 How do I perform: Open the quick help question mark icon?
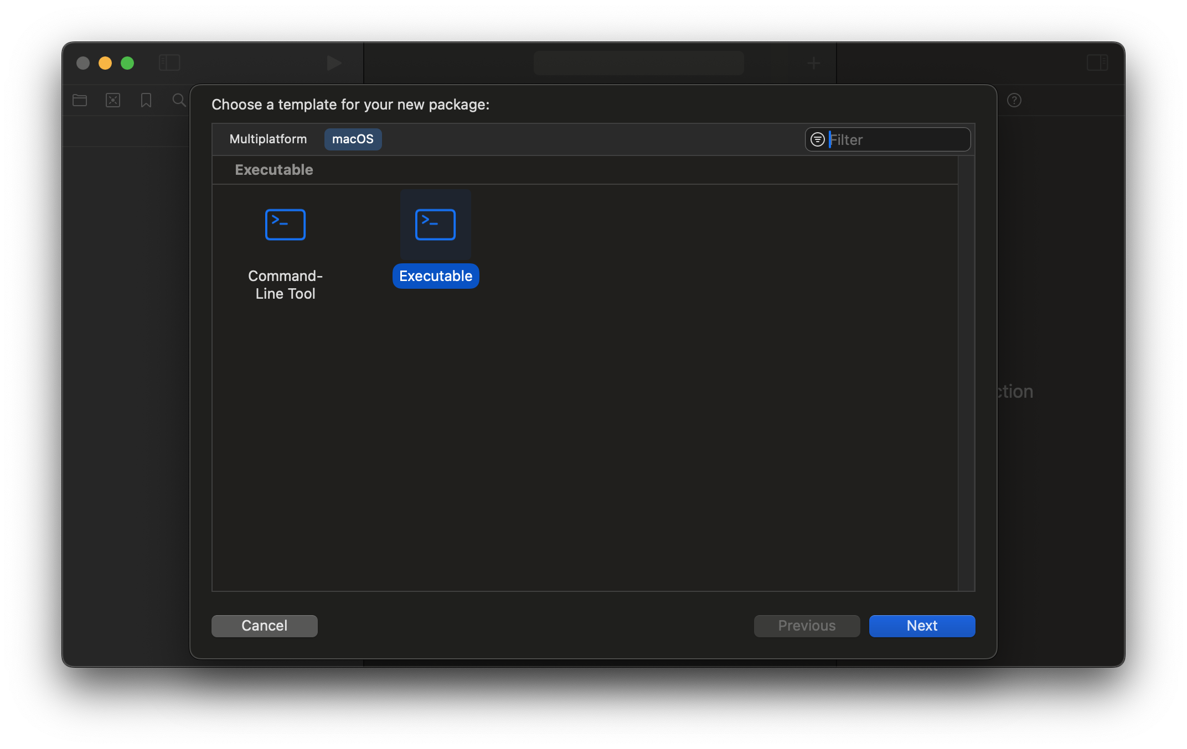coord(1014,100)
